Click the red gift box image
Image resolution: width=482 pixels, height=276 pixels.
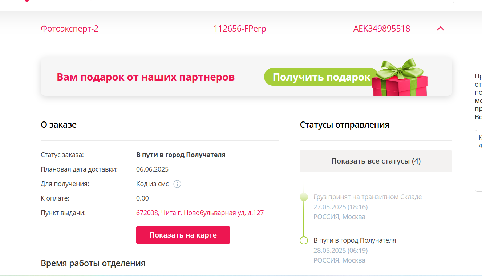coord(400,77)
